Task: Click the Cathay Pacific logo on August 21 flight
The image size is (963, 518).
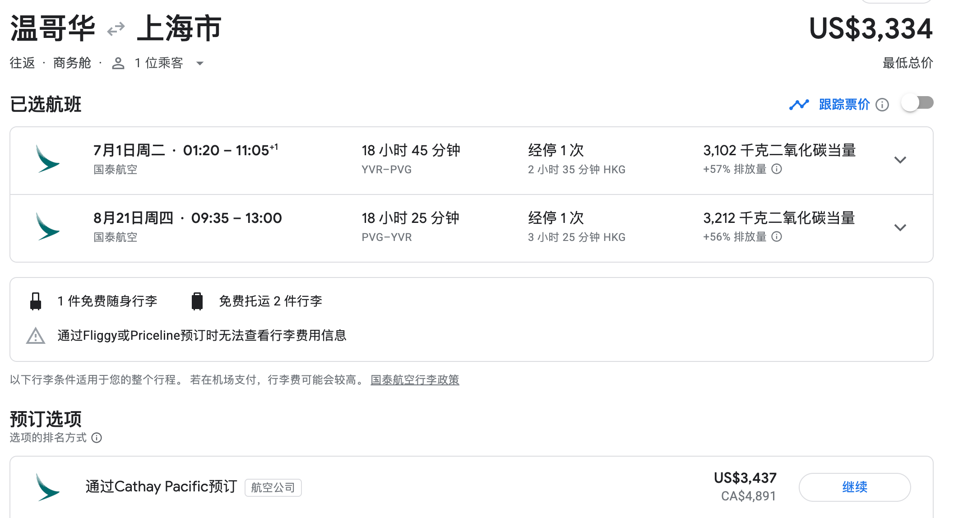Action: tap(47, 227)
